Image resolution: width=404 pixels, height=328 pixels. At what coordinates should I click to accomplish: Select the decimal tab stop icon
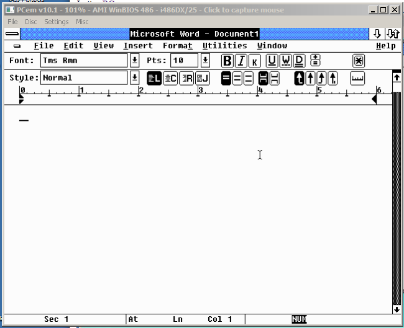click(333, 78)
